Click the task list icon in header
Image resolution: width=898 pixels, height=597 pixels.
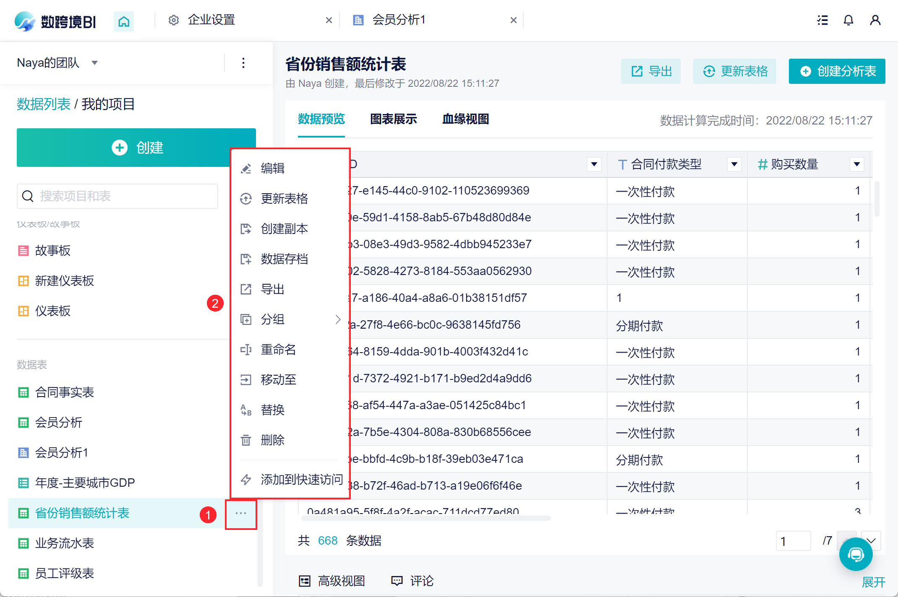822,20
